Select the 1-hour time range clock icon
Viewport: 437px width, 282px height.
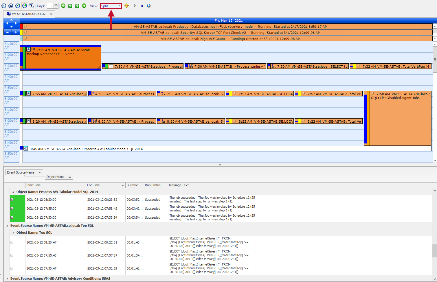point(18,6)
